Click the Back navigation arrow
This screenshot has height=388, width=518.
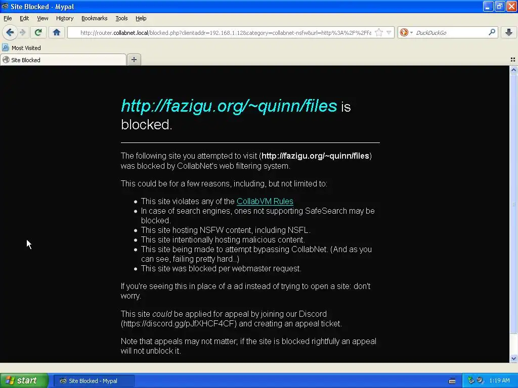point(10,32)
